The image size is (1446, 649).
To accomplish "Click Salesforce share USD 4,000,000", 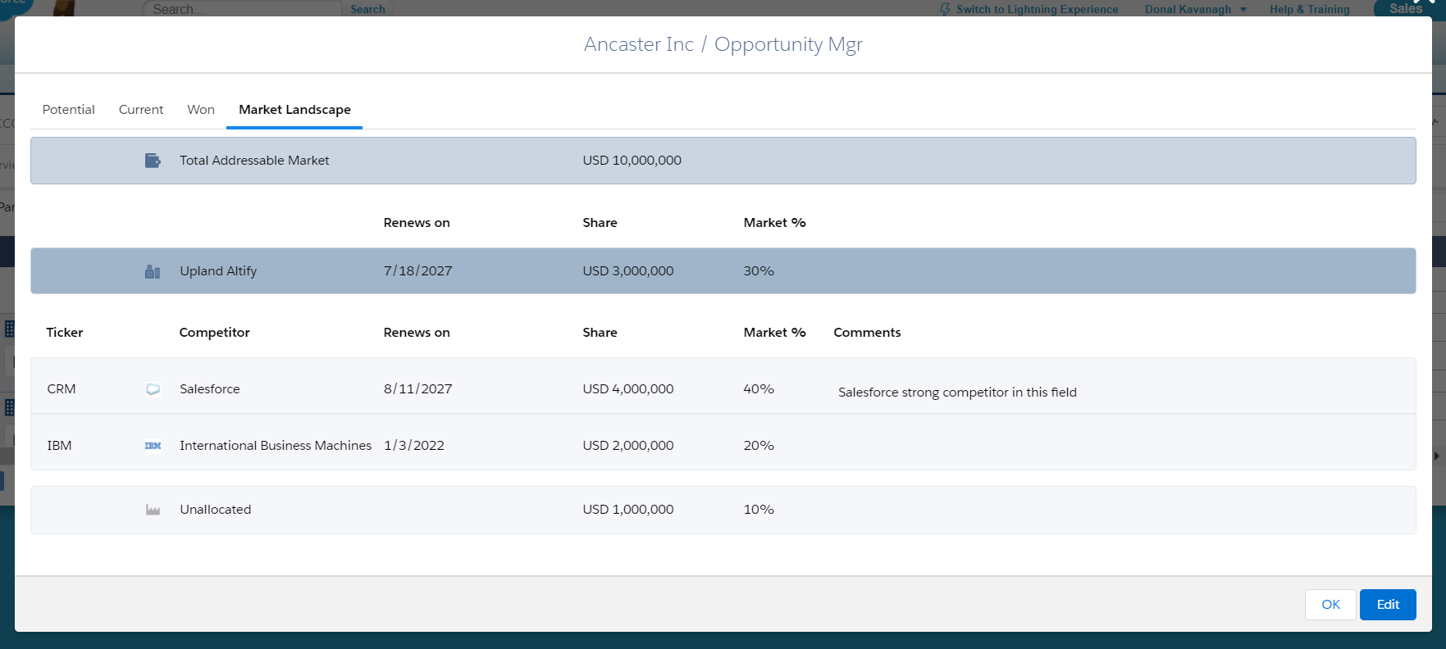I will (628, 389).
